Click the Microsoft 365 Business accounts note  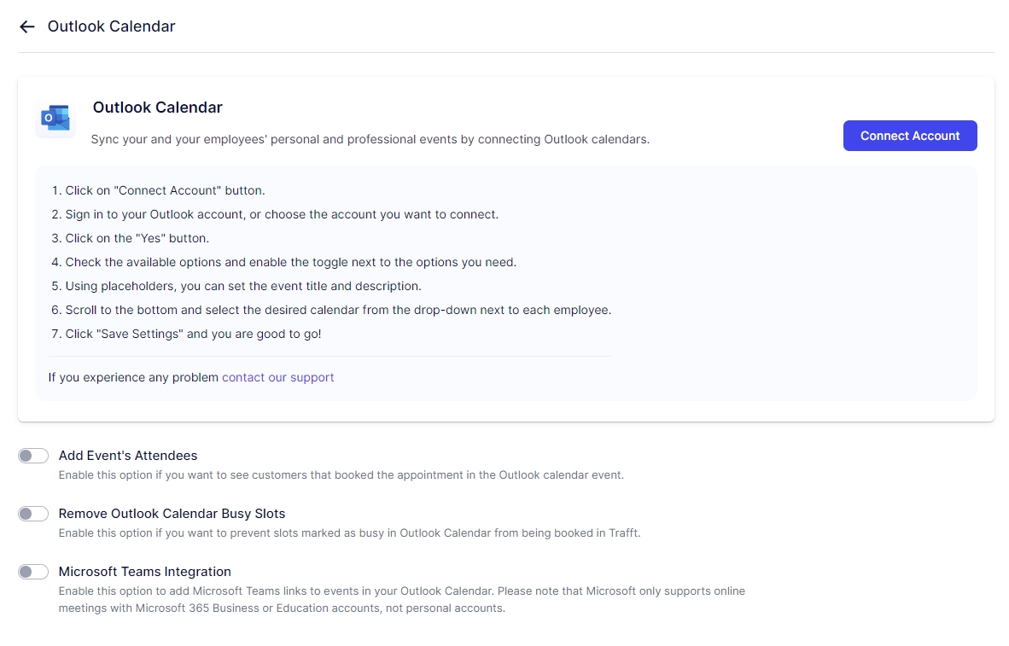(x=282, y=608)
